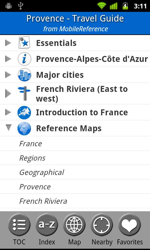Expand the Introduction to France arrow

(x=8, y=112)
